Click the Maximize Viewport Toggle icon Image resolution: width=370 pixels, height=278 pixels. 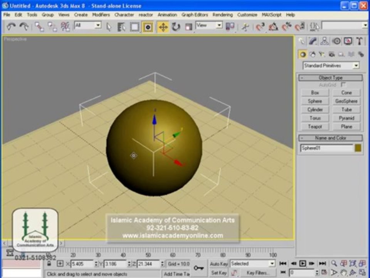362,273
